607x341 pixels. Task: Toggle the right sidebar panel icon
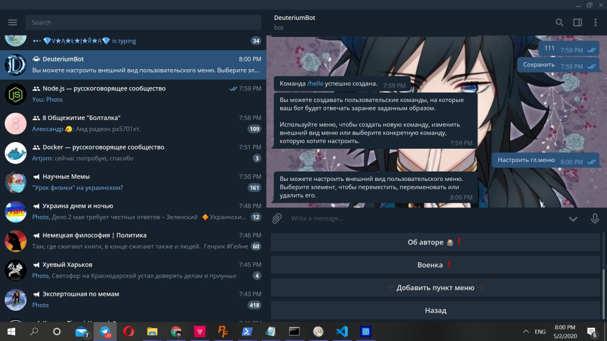click(x=578, y=22)
